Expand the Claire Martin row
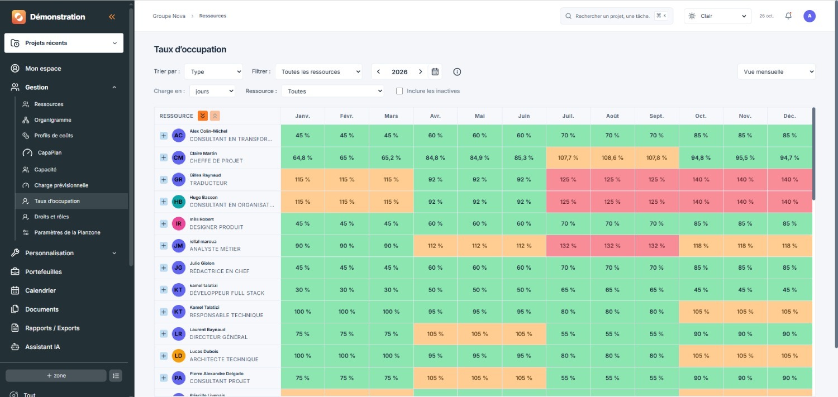Viewport: 838px width, 397px height. tap(164, 157)
